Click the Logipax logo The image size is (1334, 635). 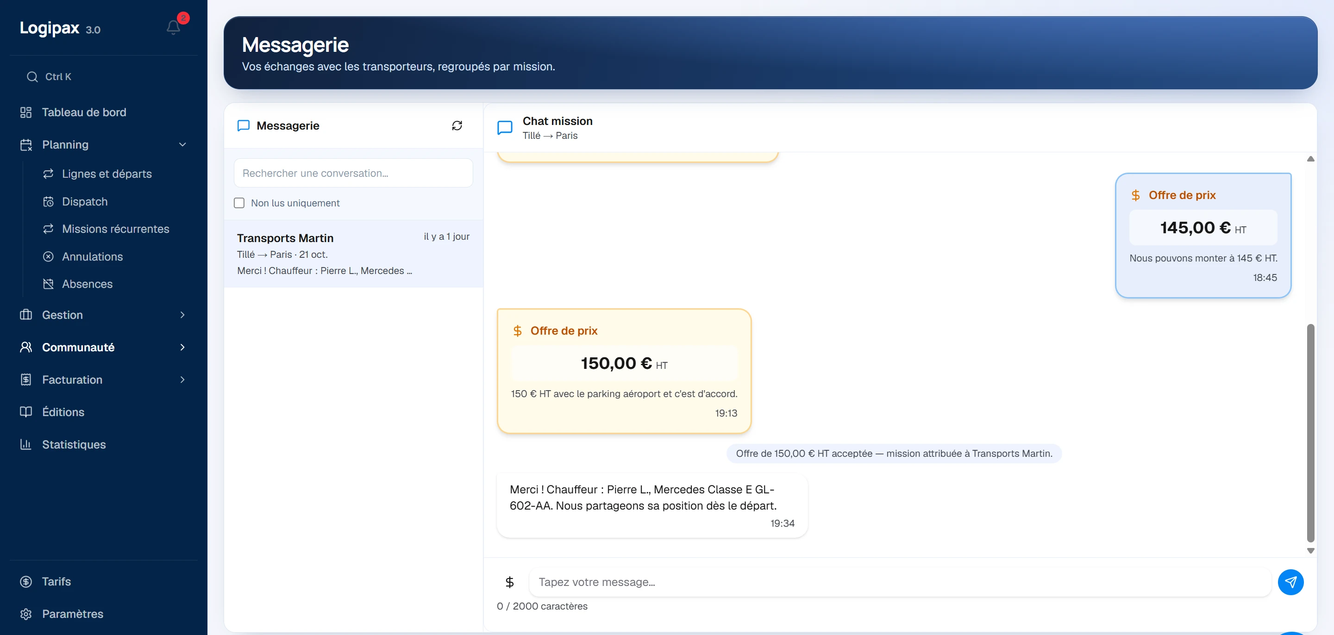50,27
